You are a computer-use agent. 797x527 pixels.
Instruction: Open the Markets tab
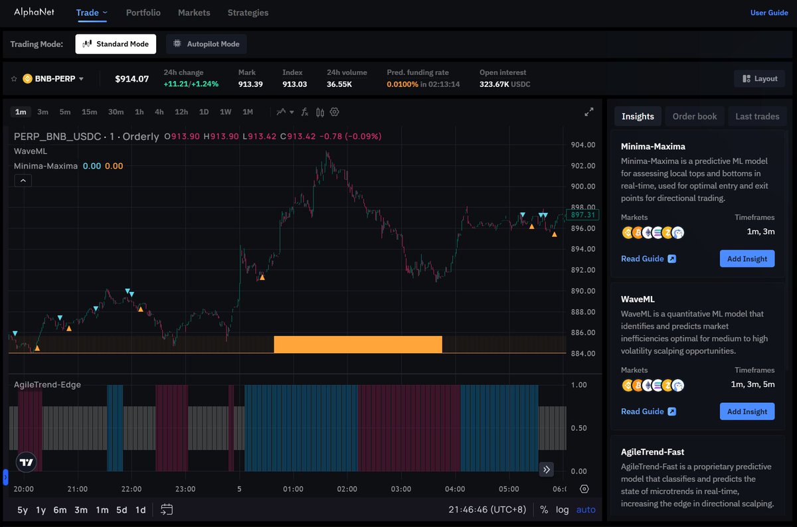194,13
